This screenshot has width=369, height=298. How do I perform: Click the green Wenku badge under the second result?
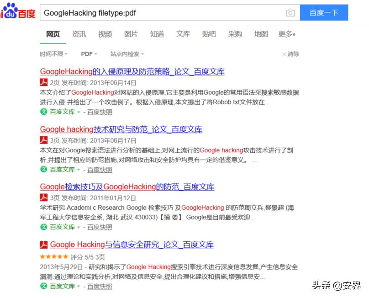pyautogui.click(x=54, y=170)
